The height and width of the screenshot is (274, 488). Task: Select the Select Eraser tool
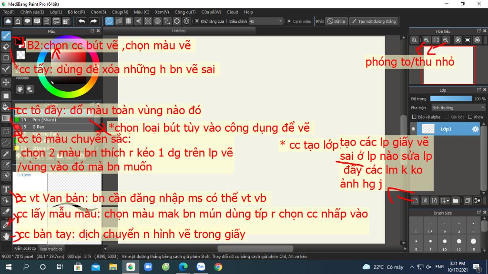click(6, 176)
